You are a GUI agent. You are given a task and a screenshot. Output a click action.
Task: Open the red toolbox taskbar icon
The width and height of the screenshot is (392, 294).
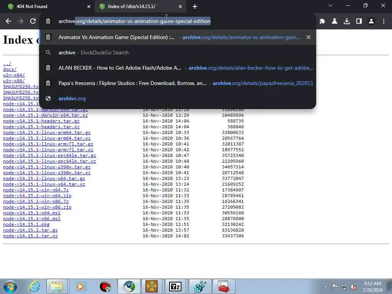[x=223, y=286]
